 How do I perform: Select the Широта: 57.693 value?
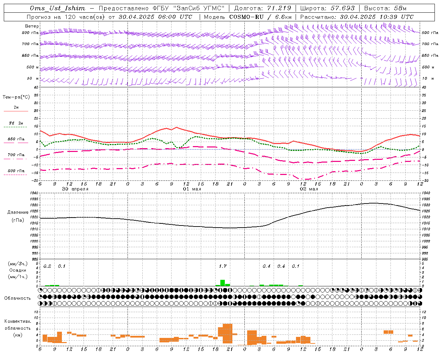pyautogui.click(x=327, y=8)
